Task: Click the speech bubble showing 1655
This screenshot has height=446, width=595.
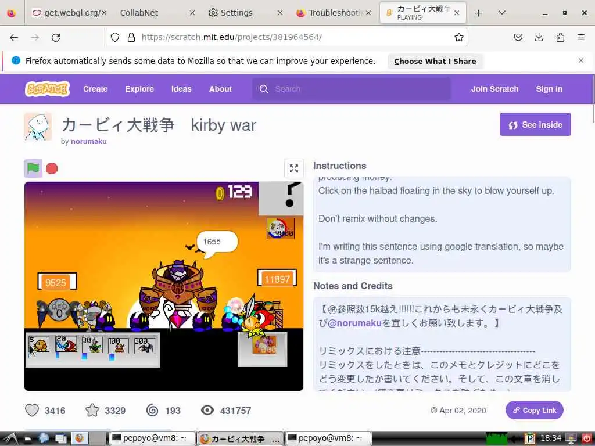Action: tap(216, 243)
